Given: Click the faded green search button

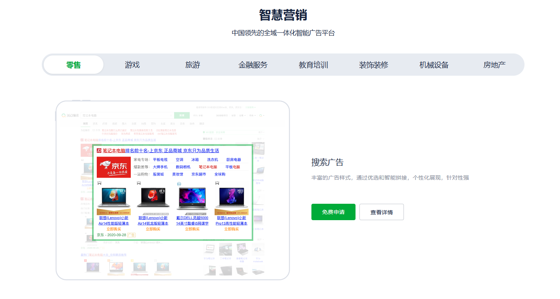Looking at the screenshot, I should 182,116.
